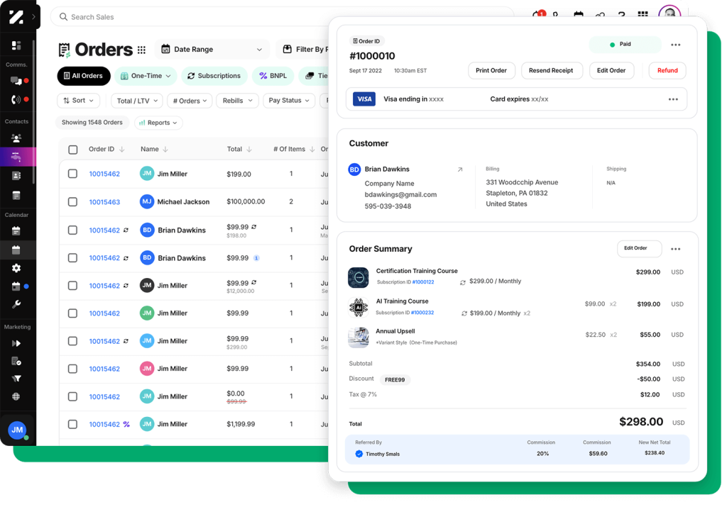Check the box for the $199.00 Jim Miller order
Screen dimensions: 727x507
pos(73,174)
